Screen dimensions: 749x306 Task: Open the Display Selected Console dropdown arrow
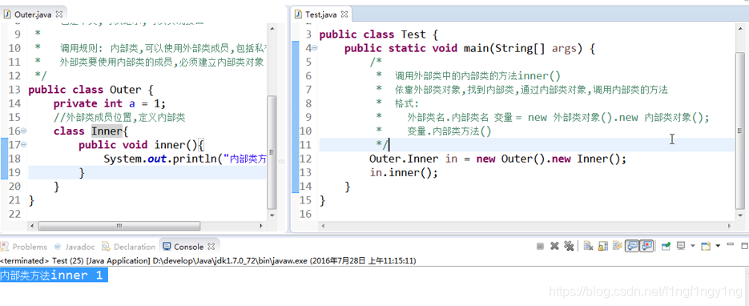pyautogui.click(x=693, y=246)
